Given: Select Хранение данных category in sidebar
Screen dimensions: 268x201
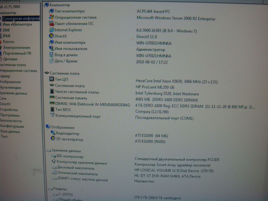Looking at the screenshot, I should (x=14, y=93).
